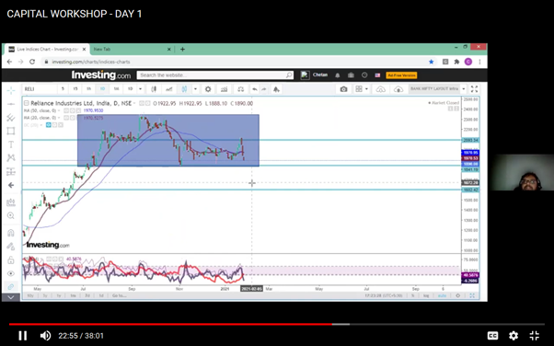This screenshot has width=554, height=346.
Task: Bookmark page with the star icon
Action: coord(431,62)
